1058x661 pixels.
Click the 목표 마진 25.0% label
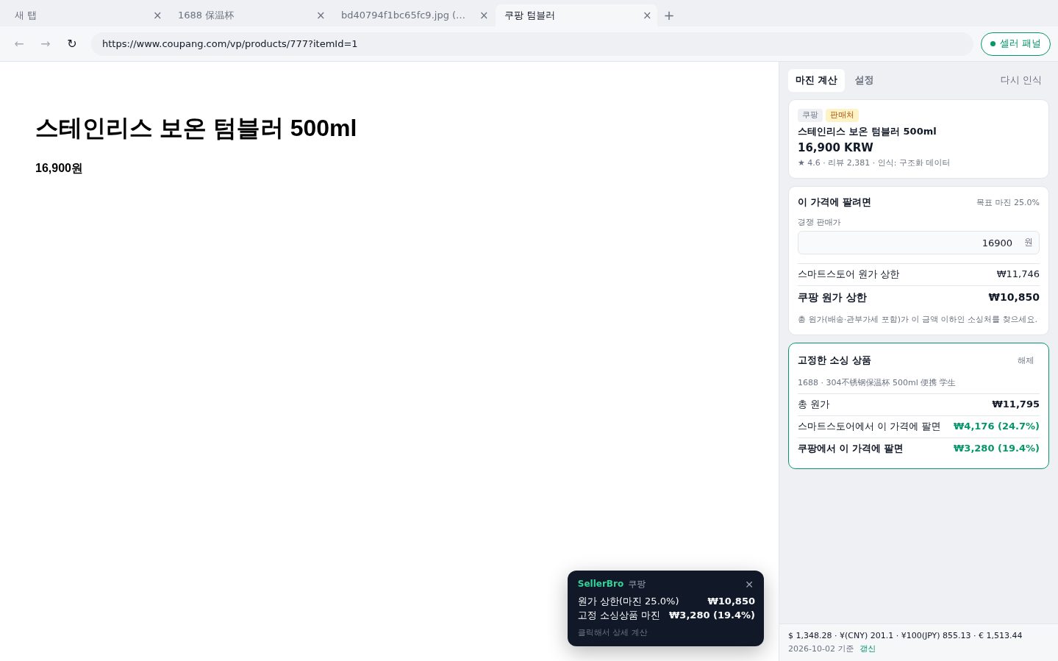[1008, 202]
